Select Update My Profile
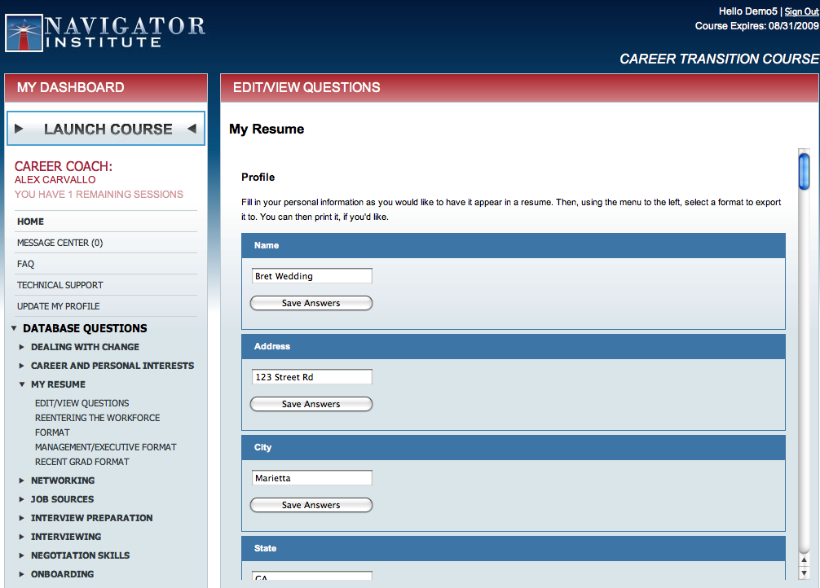The width and height of the screenshot is (820, 588). coord(58,306)
